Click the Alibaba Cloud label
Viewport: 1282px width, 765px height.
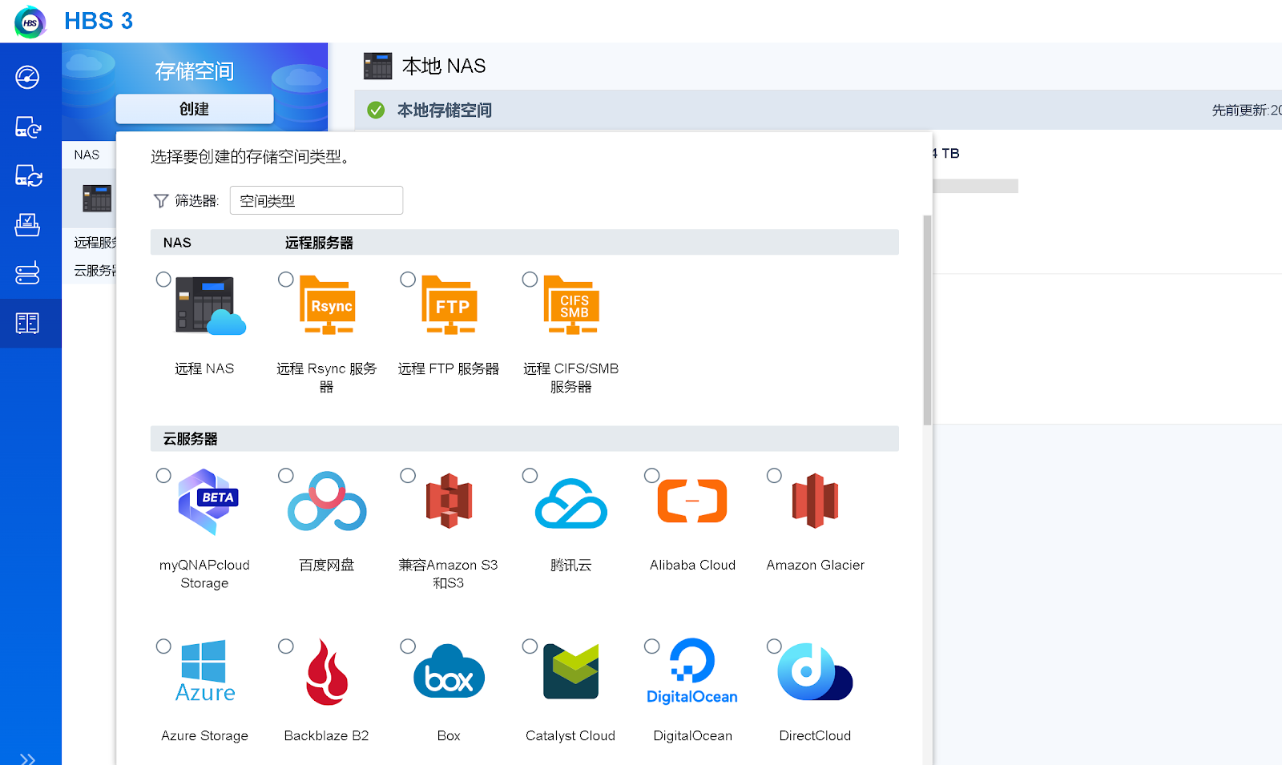[692, 565]
